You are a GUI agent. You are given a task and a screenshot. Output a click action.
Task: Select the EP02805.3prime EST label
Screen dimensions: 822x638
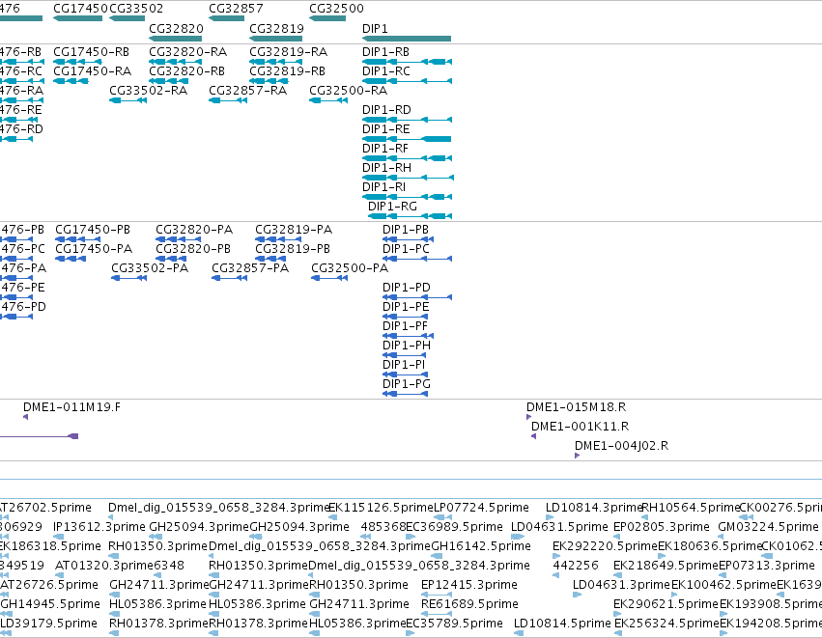[662, 527]
